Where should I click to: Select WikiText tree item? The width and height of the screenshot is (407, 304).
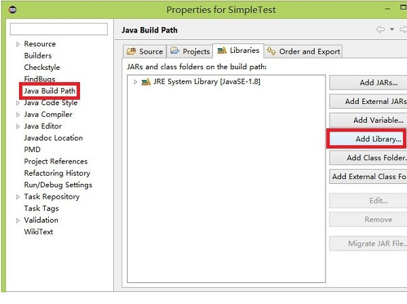(39, 232)
